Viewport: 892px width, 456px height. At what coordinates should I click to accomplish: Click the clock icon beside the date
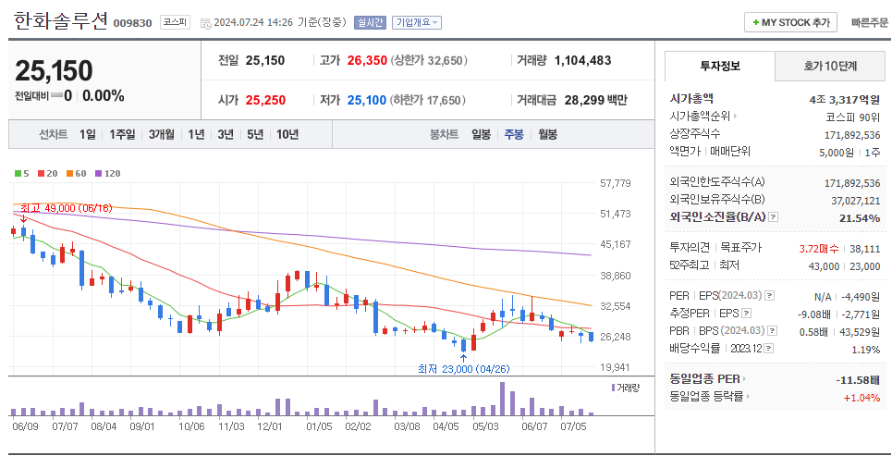pyautogui.click(x=206, y=23)
